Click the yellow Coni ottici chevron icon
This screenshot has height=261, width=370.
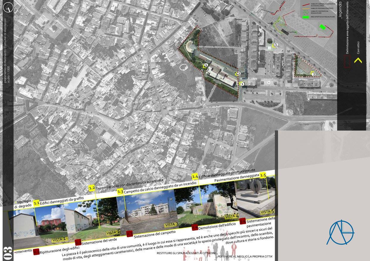(358, 60)
